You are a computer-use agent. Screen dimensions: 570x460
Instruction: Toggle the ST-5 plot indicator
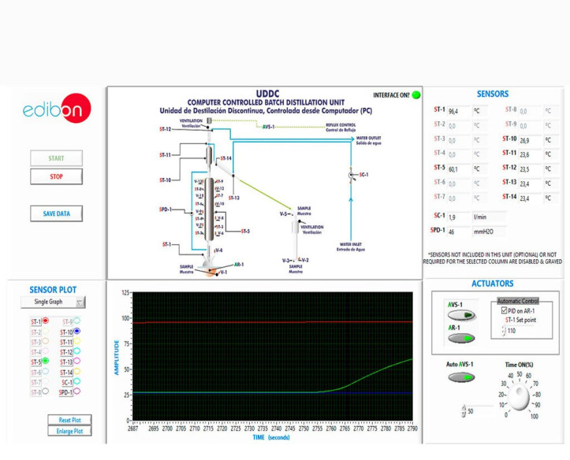coord(45,362)
